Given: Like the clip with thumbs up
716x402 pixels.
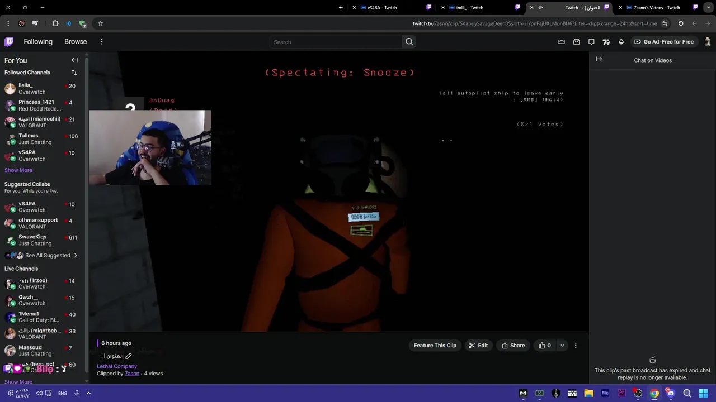Looking at the screenshot, I should tap(545, 346).
